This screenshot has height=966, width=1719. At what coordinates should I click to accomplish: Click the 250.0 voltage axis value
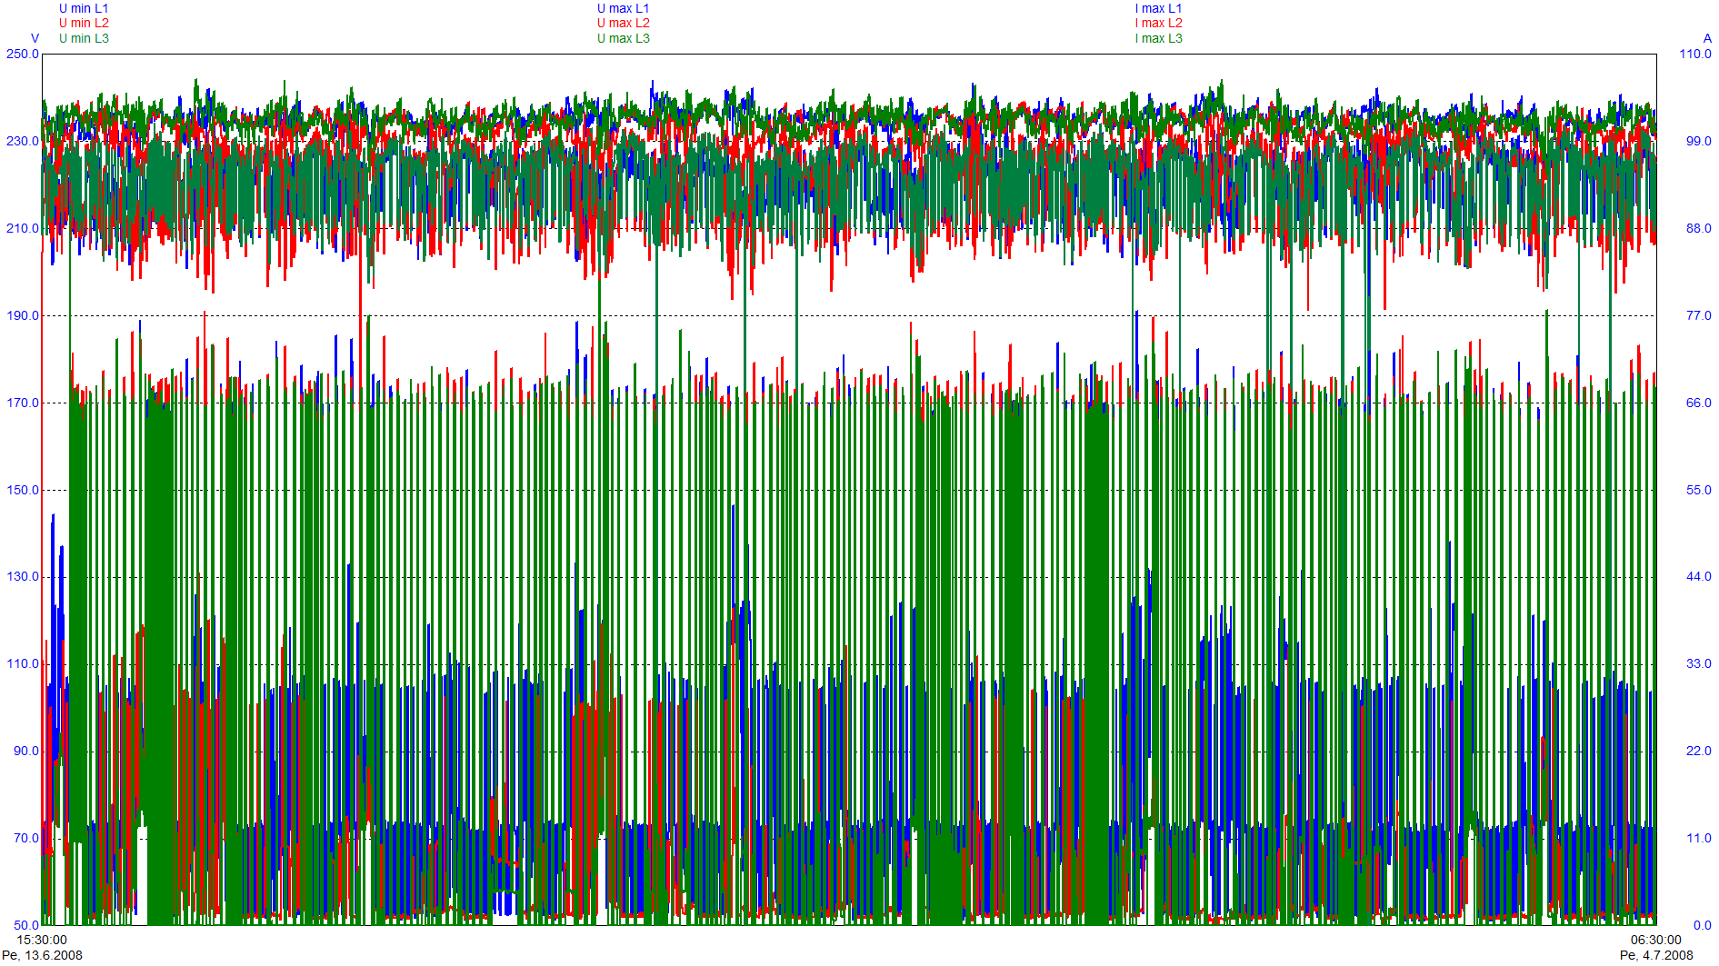click(23, 54)
